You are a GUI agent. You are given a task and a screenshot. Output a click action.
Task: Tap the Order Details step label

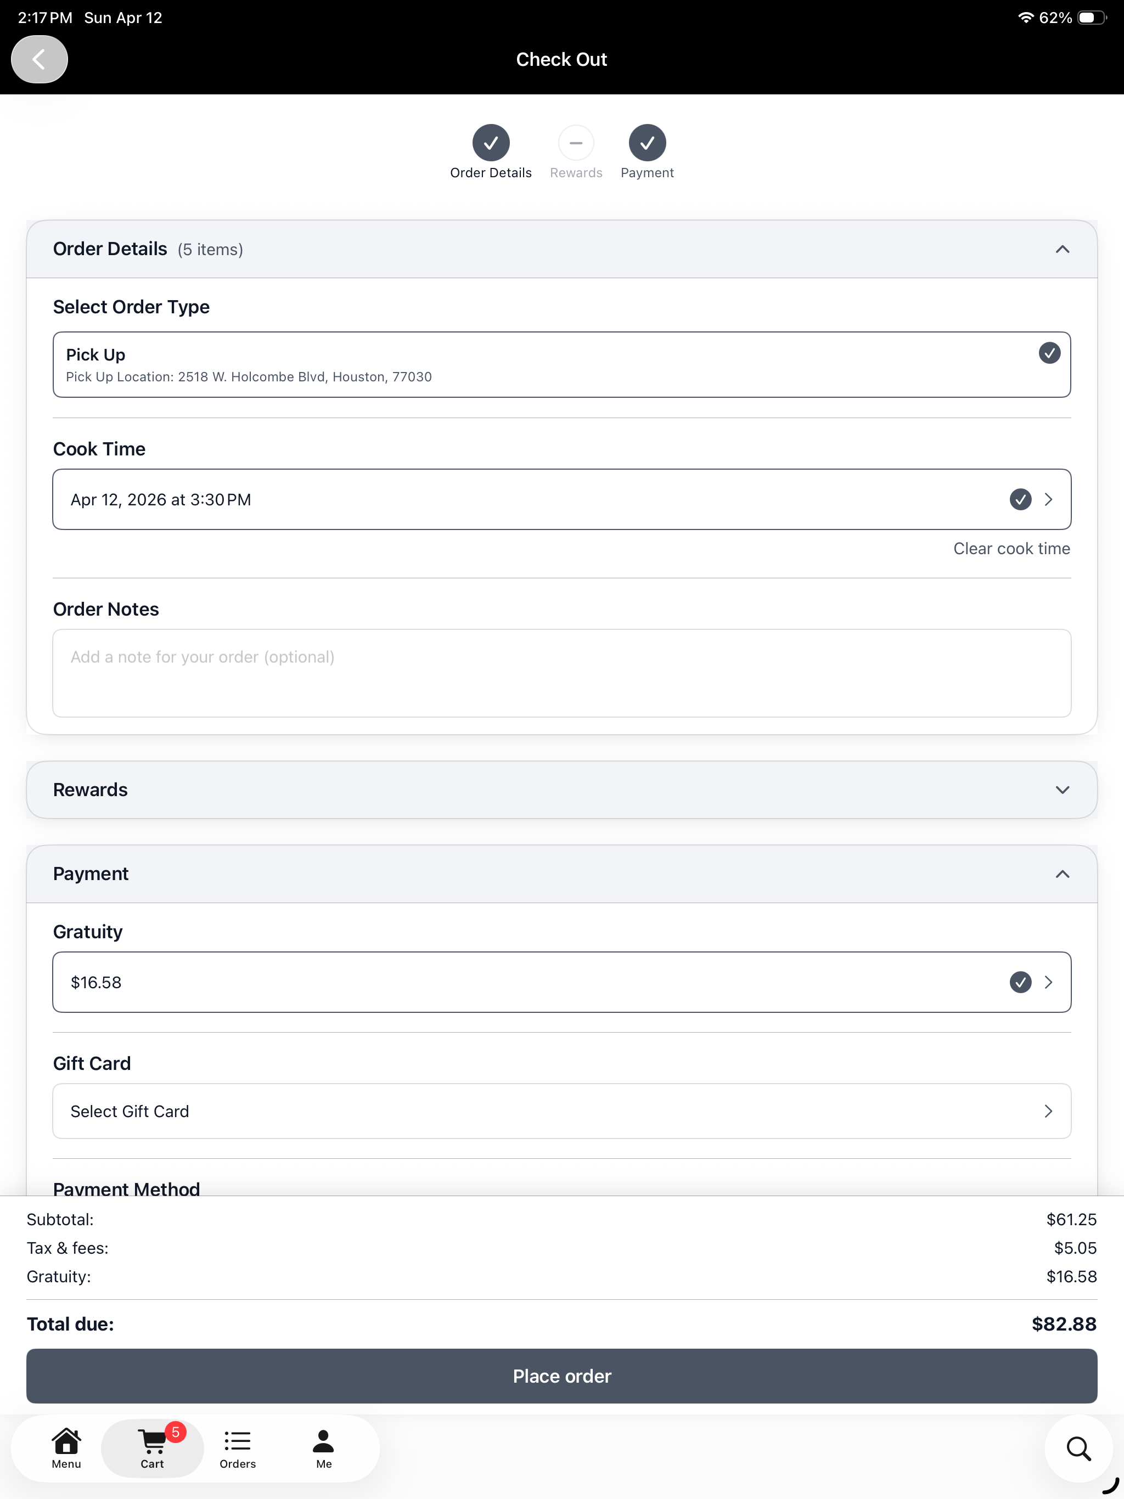[x=491, y=173]
